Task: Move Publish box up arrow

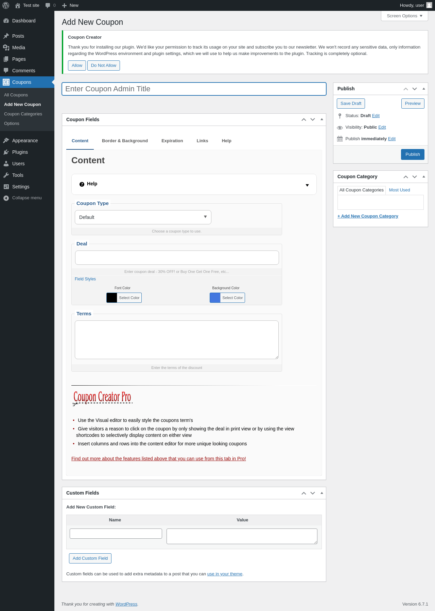Action: (406, 89)
